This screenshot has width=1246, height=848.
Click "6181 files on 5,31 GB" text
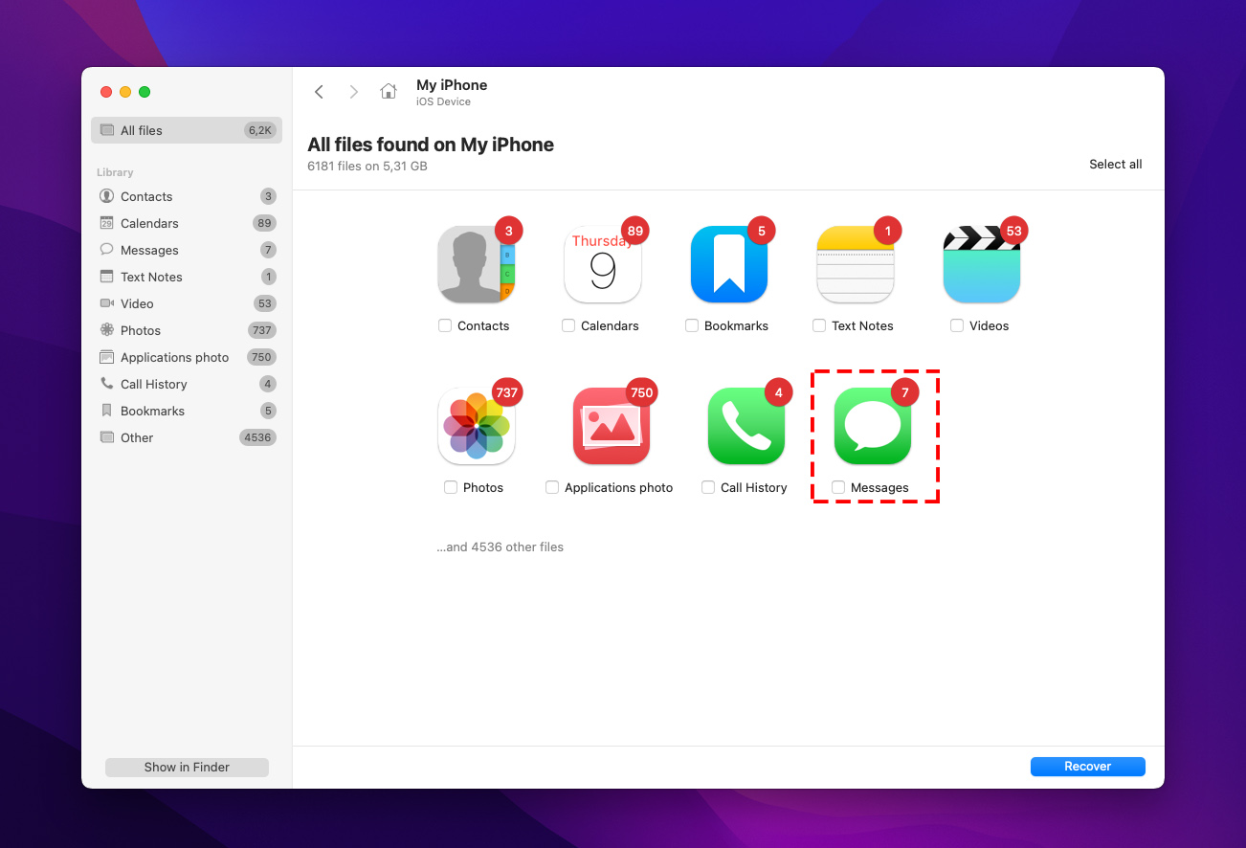pyautogui.click(x=367, y=166)
